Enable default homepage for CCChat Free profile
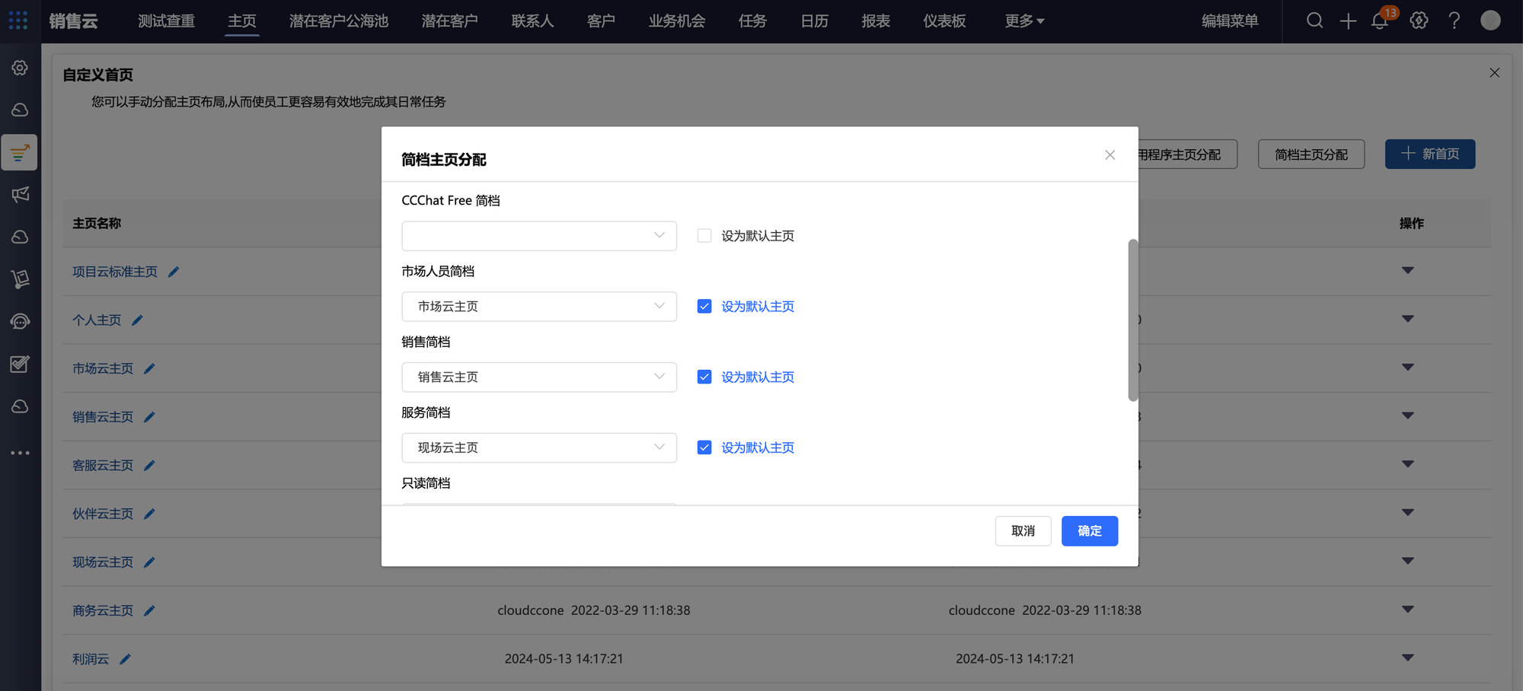 pyautogui.click(x=704, y=236)
